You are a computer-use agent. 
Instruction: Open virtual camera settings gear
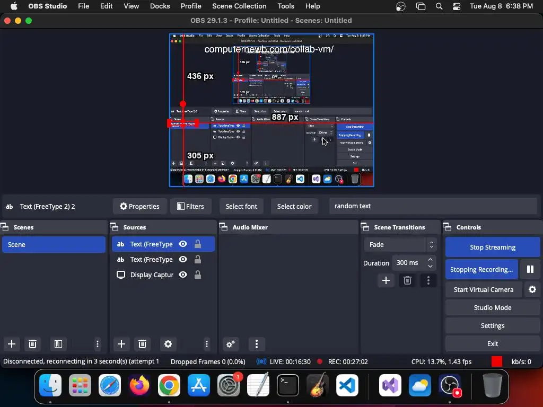[x=532, y=289]
